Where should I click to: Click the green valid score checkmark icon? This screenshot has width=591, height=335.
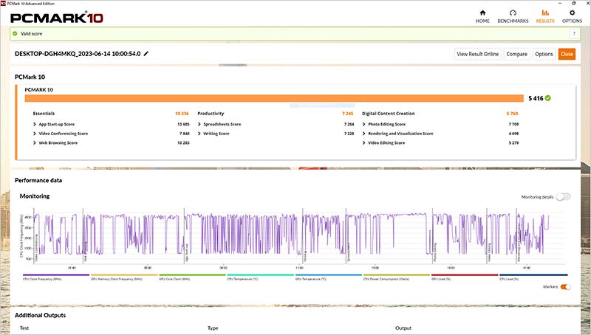15,33
